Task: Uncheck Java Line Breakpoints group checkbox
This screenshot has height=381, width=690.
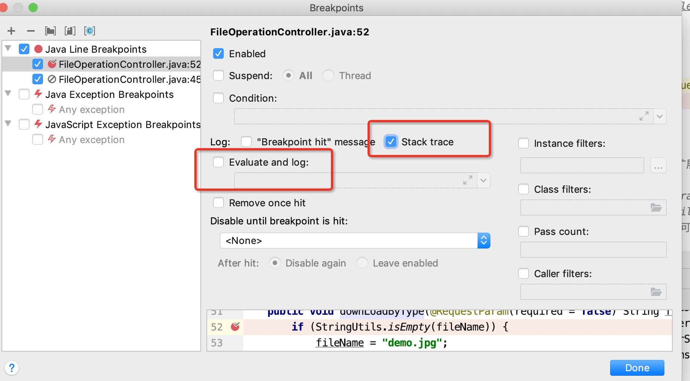Action: pyautogui.click(x=24, y=49)
